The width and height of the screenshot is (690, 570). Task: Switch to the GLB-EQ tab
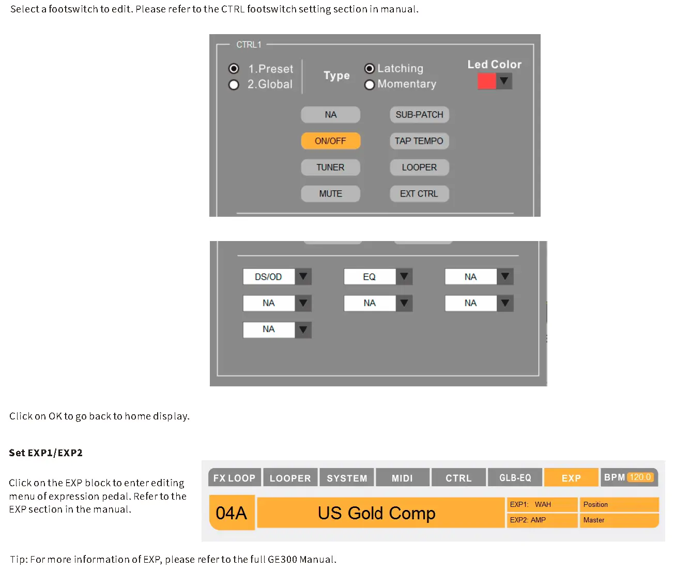(x=515, y=478)
